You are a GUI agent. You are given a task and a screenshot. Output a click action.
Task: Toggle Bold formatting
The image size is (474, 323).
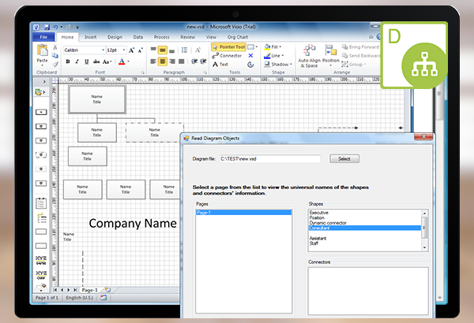pyautogui.click(x=68, y=61)
